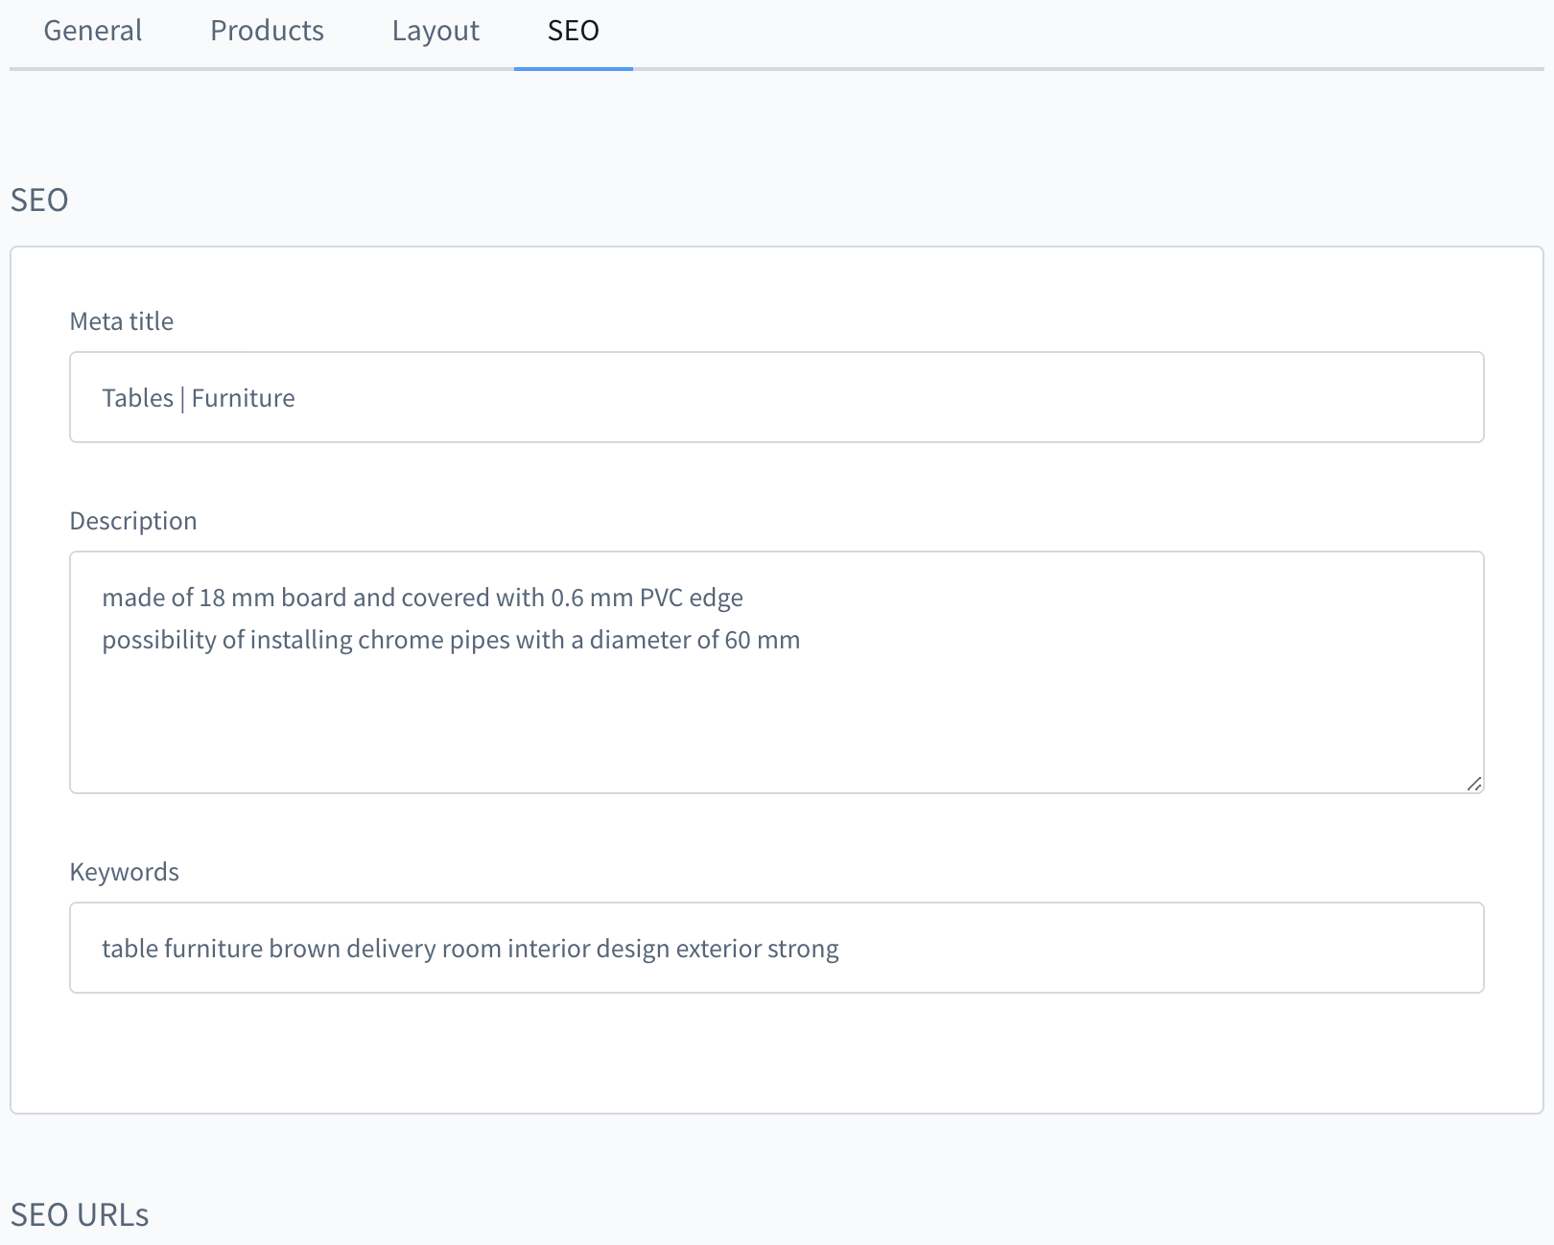Click the "Description" field label
The image size is (1554, 1245).
pos(133,521)
